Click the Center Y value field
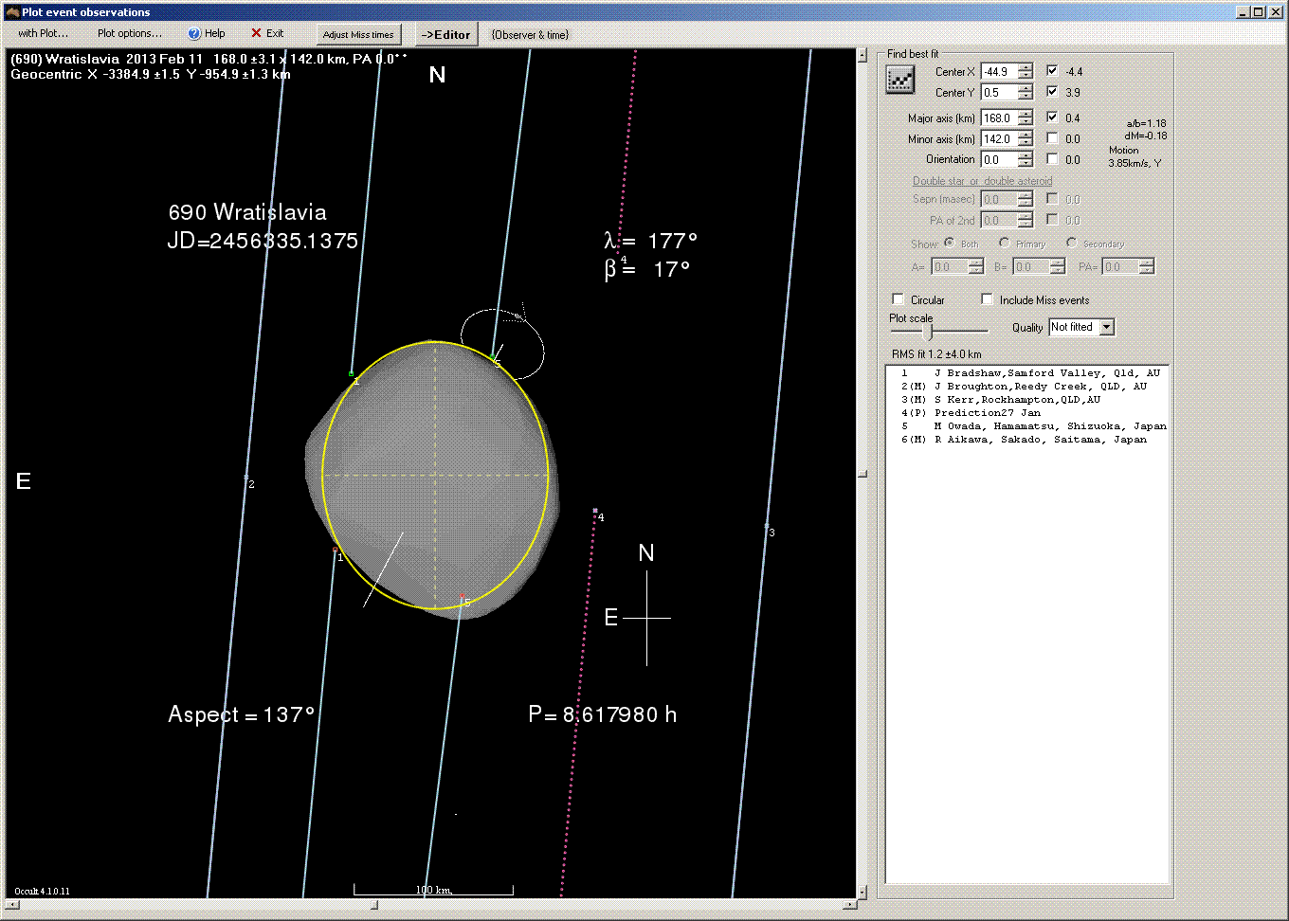Viewport: 1289px width, 921px height. [x=999, y=92]
